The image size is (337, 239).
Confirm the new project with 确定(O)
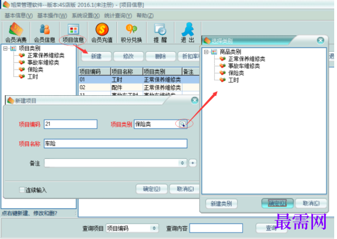(x=152, y=189)
